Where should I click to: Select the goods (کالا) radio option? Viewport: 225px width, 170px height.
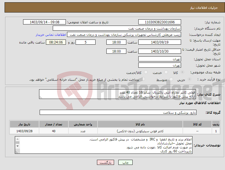[182, 72]
